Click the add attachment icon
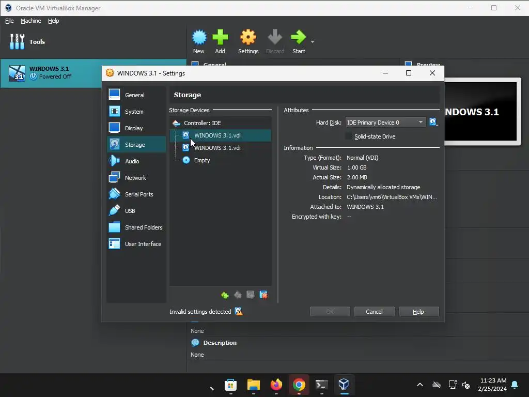This screenshot has height=397, width=529. coord(251,295)
